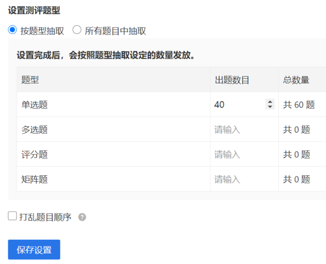Click the 保存设置 button
Viewport: 326px width, 264px height.
tap(34, 249)
